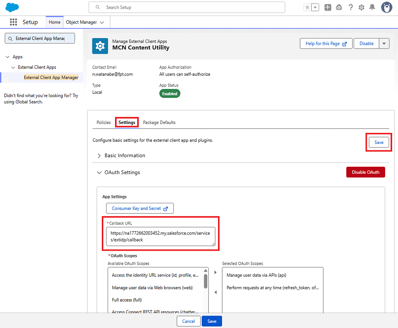The width and height of the screenshot is (398, 328).
Task: Collapse the OAuth Settings section
Action: tap(99, 173)
